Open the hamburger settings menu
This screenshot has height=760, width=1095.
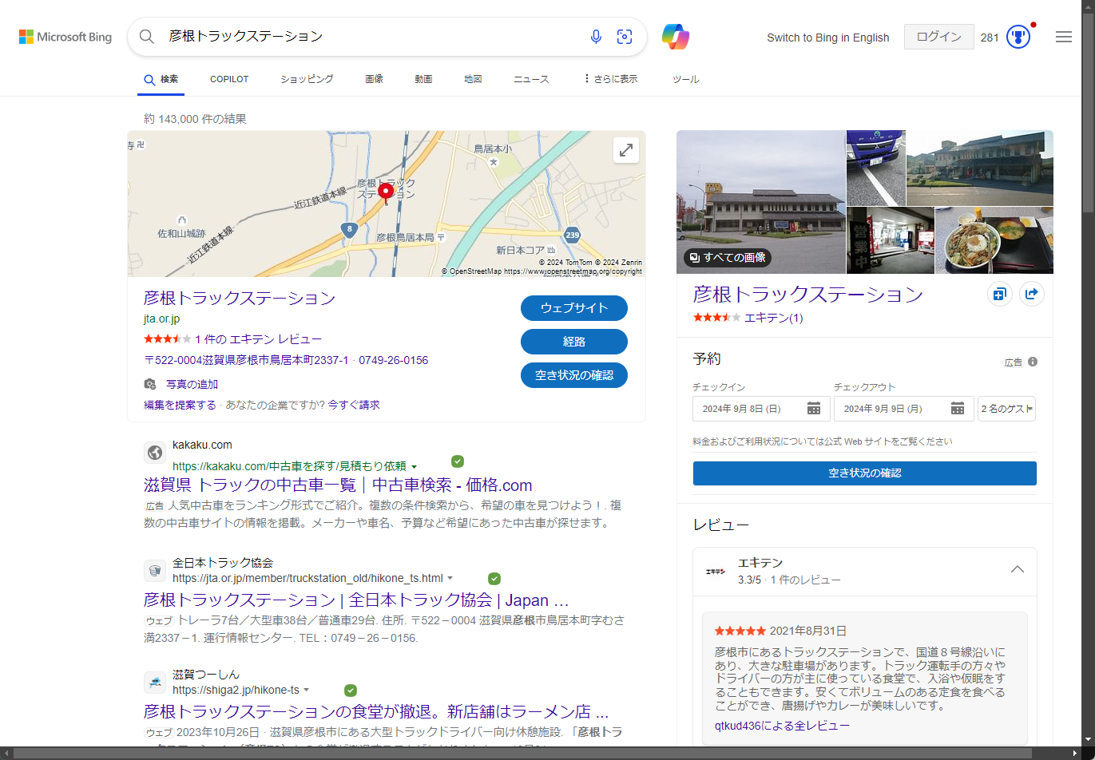point(1064,37)
